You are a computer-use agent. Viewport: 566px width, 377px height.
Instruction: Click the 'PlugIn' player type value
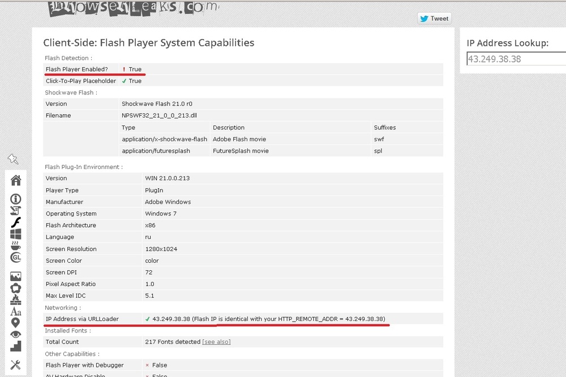click(x=154, y=190)
